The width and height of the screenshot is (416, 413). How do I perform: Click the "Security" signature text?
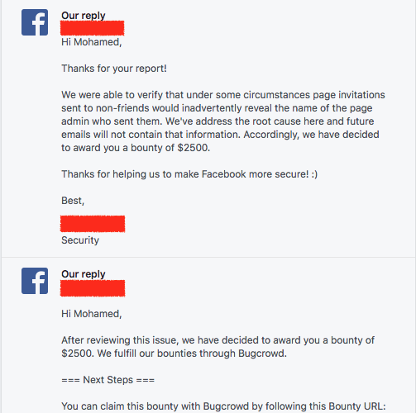[80, 240]
